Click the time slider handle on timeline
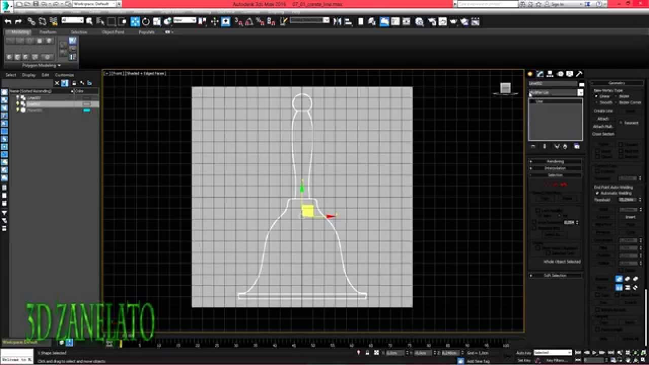Image resolution: width=649 pixels, height=365 pixels. pos(121,344)
